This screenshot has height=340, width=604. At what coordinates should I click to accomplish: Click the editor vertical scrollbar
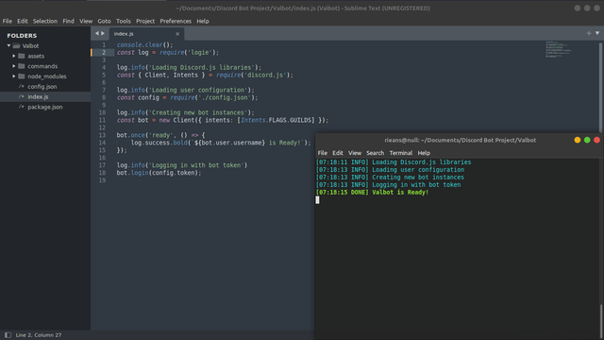(x=601, y=87)
